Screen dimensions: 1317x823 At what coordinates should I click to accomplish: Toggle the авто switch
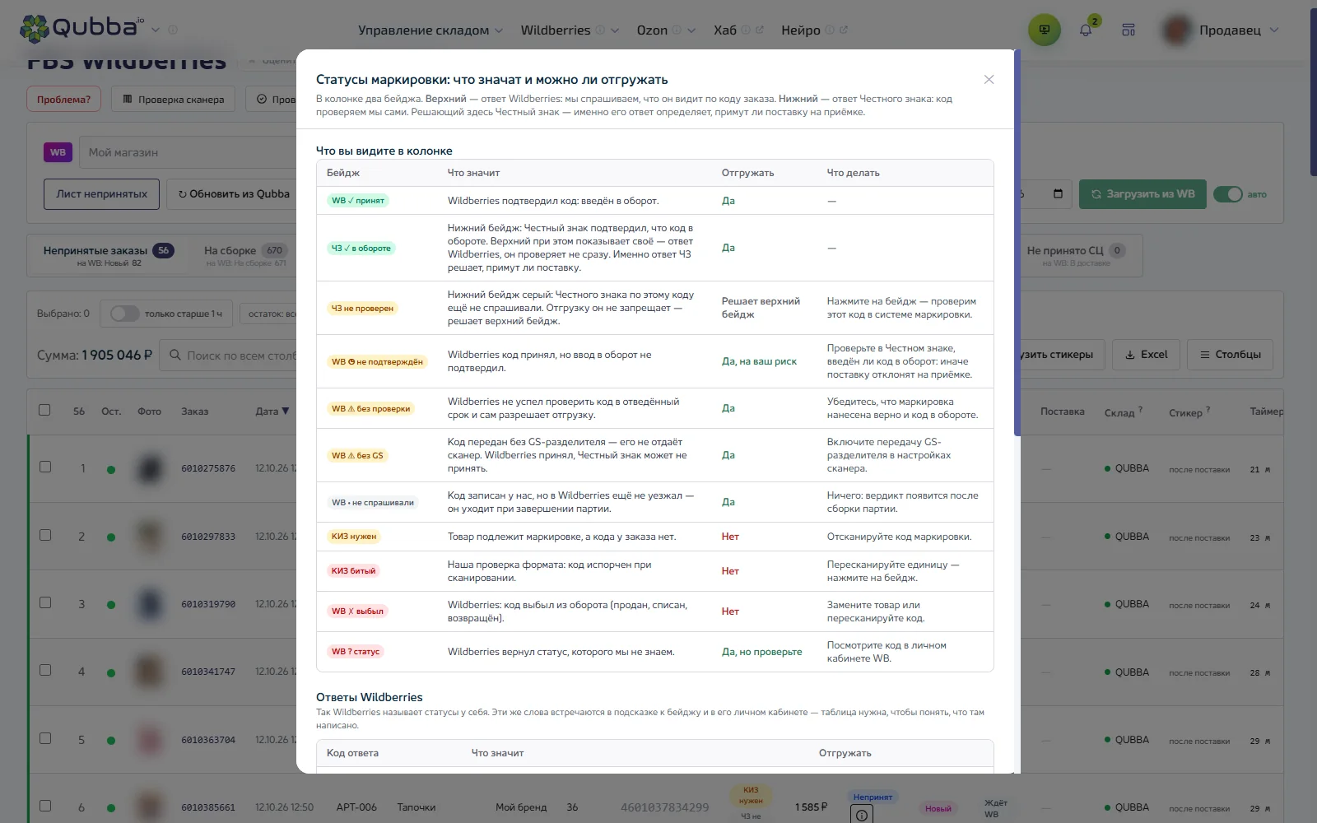(x=1227, y=194)
